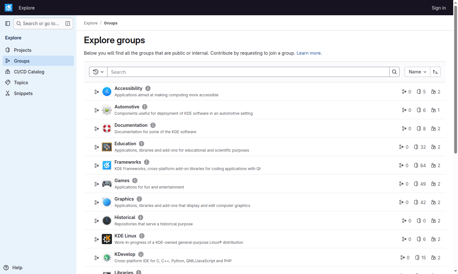Click the Games controller avatar icon
The height and width of the screenshot is (274, 458).
(107, 184)
